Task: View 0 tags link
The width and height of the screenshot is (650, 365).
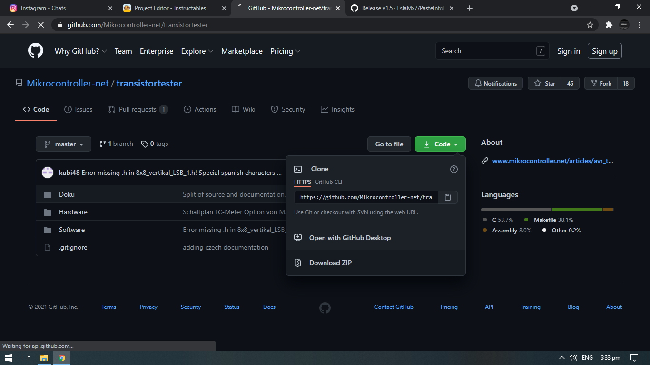Action: (x=155, y=144)
